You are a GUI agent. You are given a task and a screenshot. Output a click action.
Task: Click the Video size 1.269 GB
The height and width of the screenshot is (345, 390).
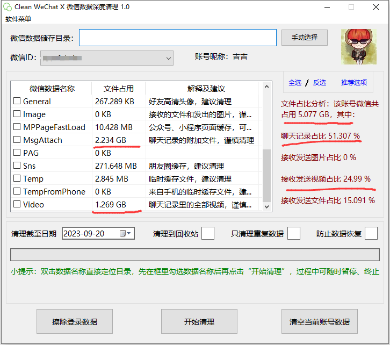point(111,204)
